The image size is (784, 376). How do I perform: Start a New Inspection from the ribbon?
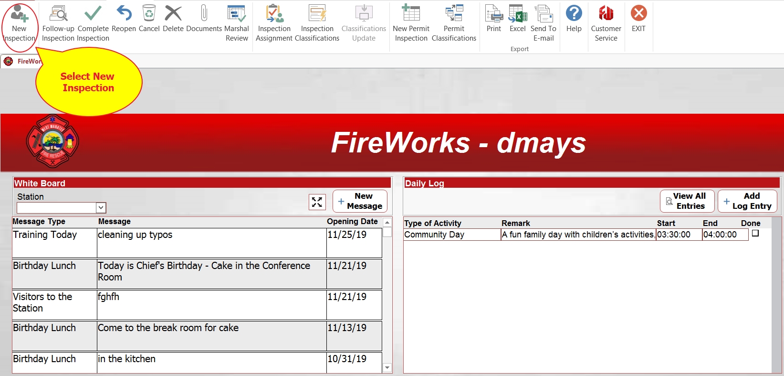pyautogui.click(x=19, y=24)
